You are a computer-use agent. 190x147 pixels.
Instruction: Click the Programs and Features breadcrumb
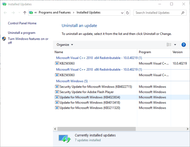click(x=55, y=13)
